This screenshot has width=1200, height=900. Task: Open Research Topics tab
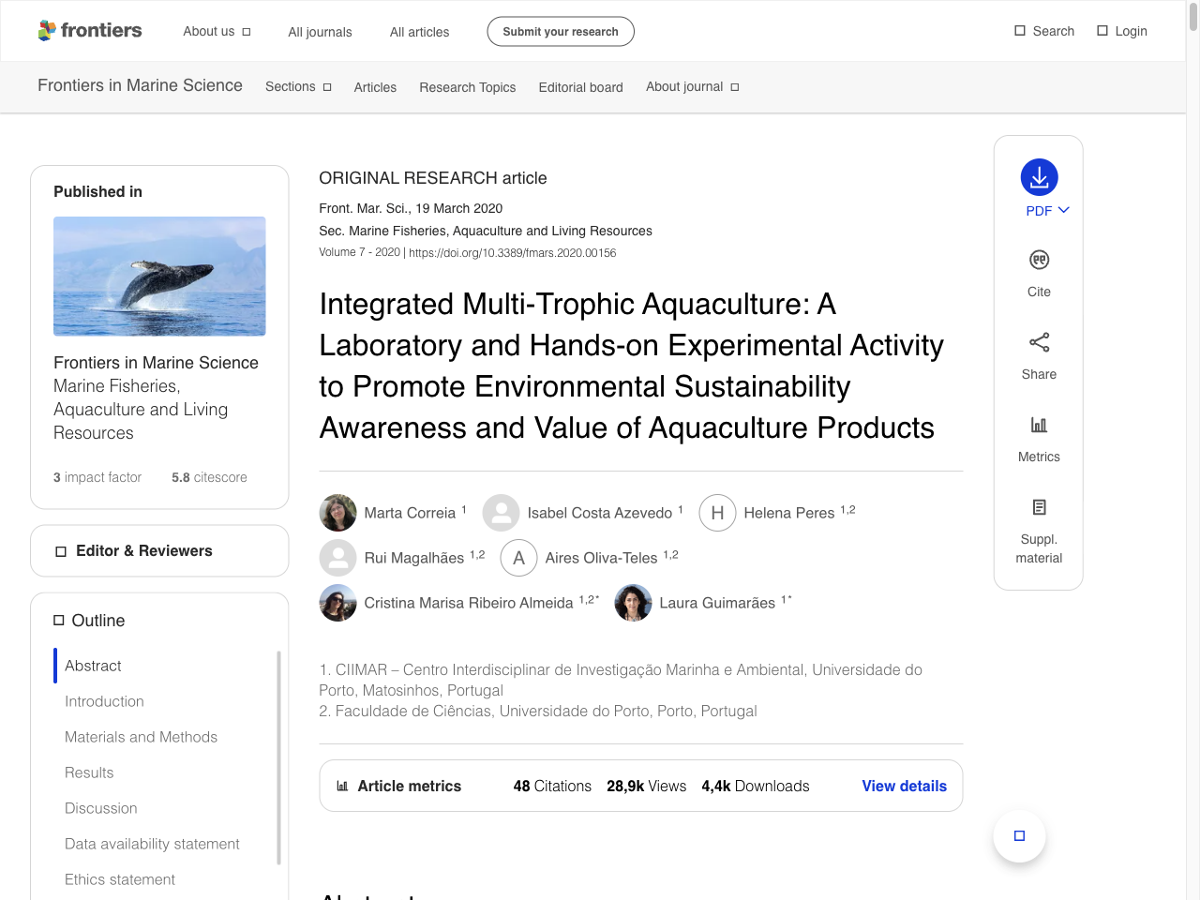467,87
